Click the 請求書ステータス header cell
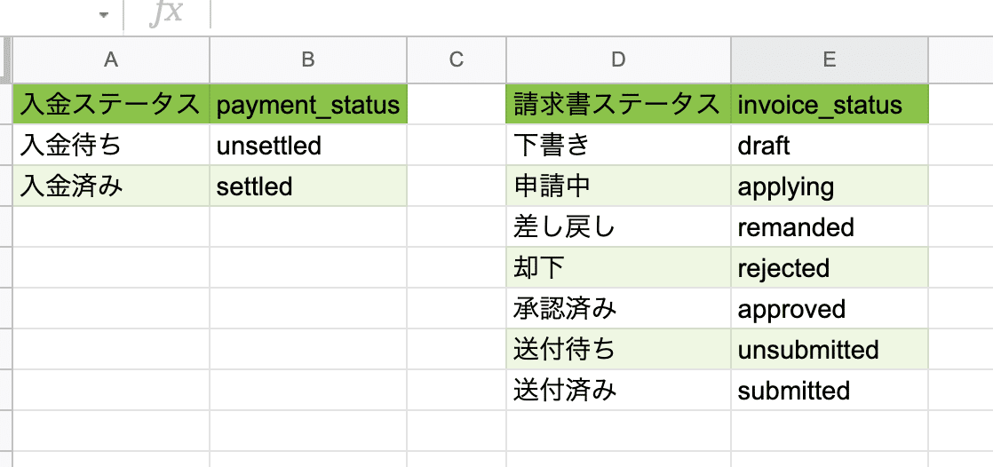The image size is (993, 467). 619,105
